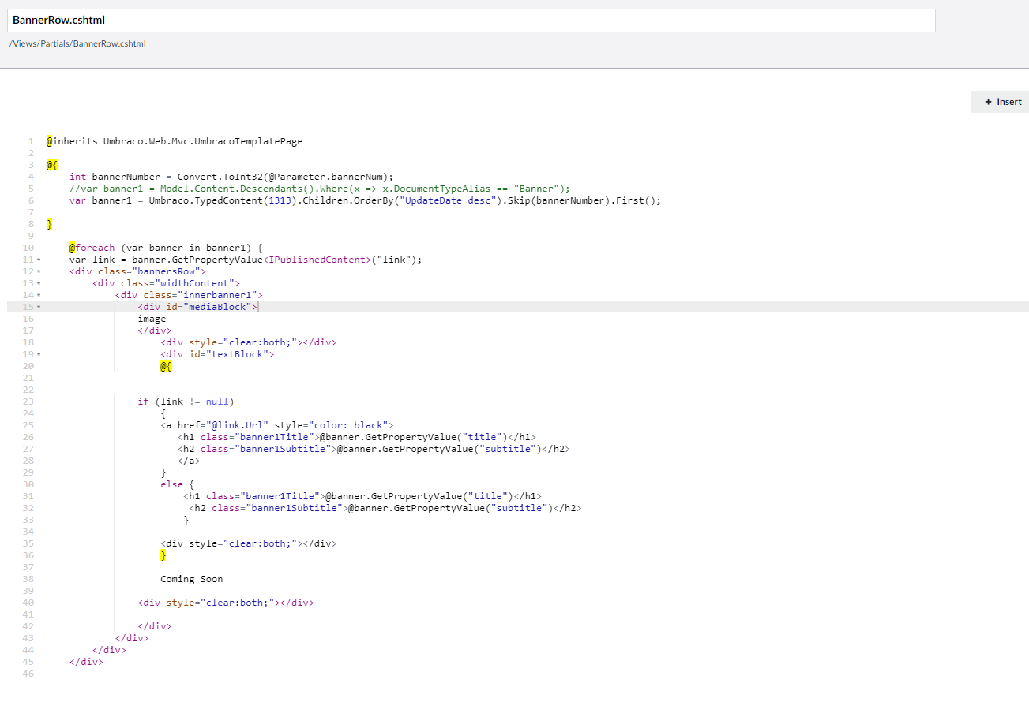The height and width of the screenshot is (702, 1029).
Task: Click the highlighted closing brace on line 36
Action: (x=163, y=555)
